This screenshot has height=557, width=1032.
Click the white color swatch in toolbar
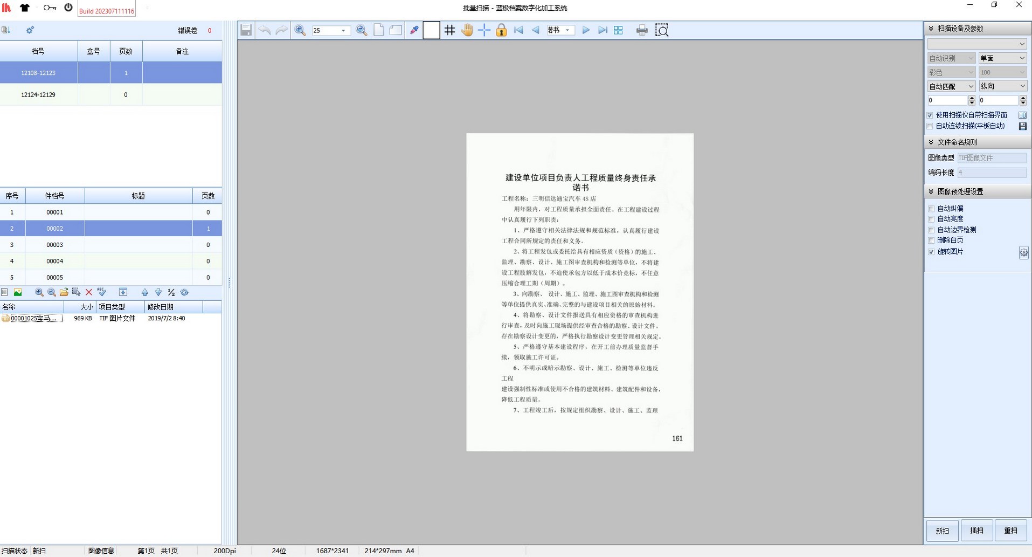coord(431,30)
